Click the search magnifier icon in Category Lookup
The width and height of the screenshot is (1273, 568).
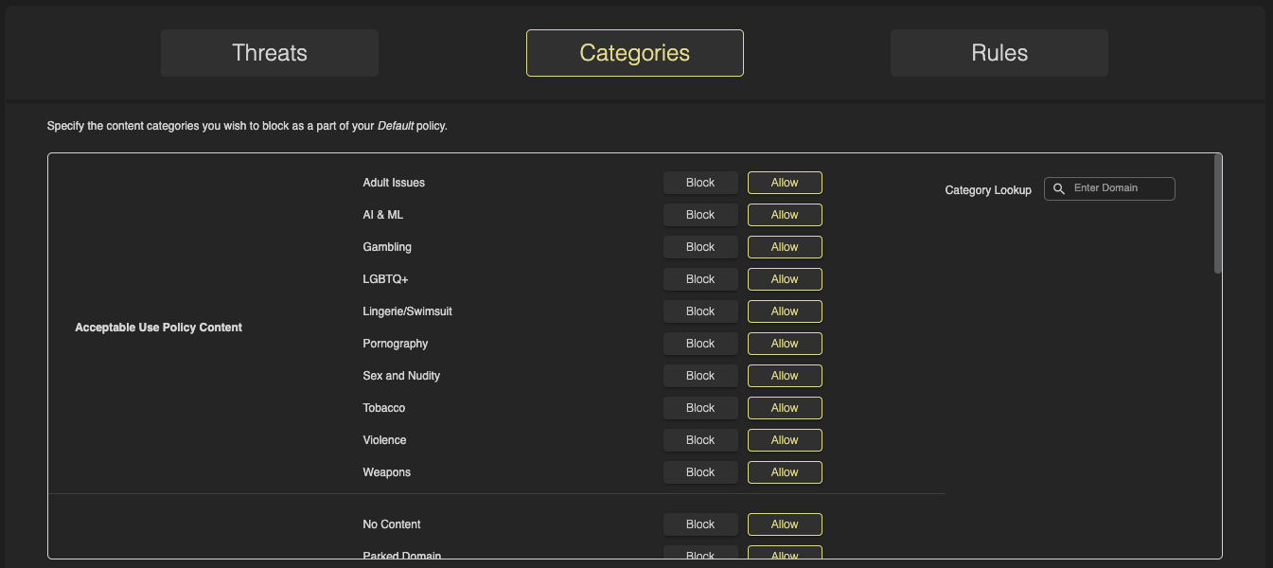point(1059,188)
